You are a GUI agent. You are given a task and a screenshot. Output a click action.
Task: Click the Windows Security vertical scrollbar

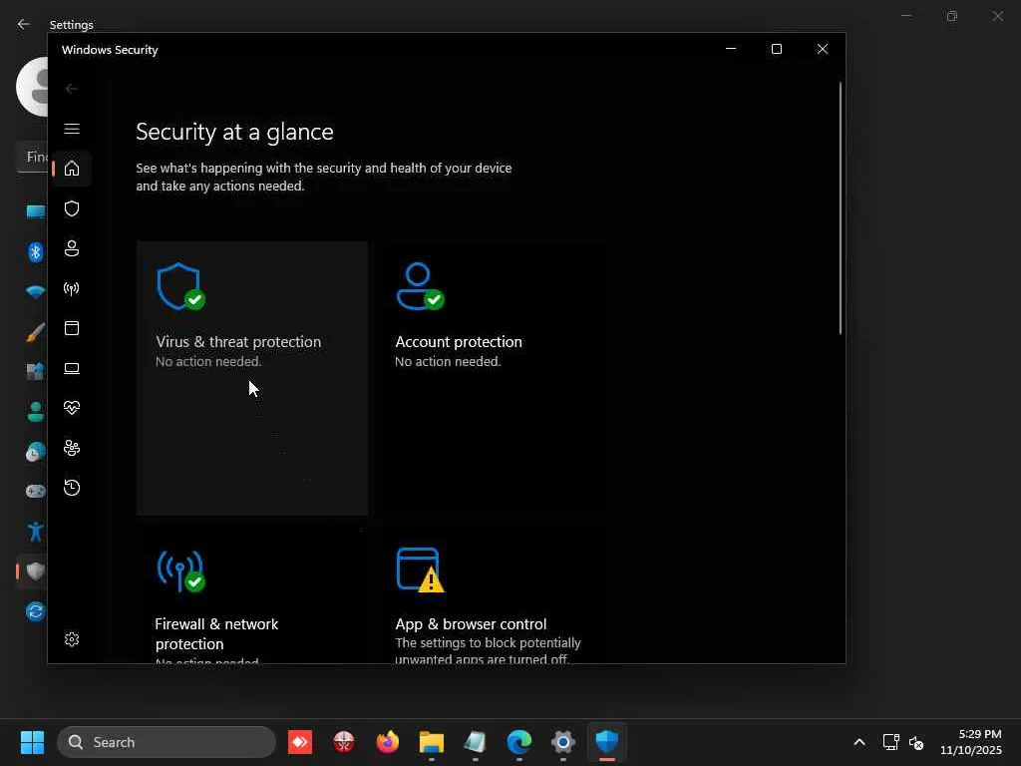(841, 208)
